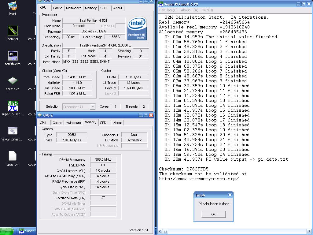The image size is (313, 235).
Task: Click the Version 1.51 label
Action: tap(139, 230)
